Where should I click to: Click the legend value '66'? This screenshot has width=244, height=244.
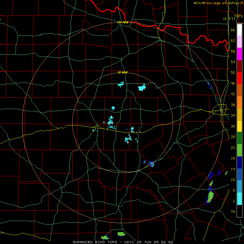(x=233, y=30)
